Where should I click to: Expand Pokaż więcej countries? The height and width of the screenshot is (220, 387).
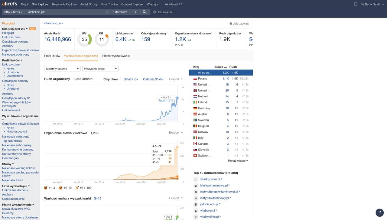pyautogui.click(x=238, y=161)
